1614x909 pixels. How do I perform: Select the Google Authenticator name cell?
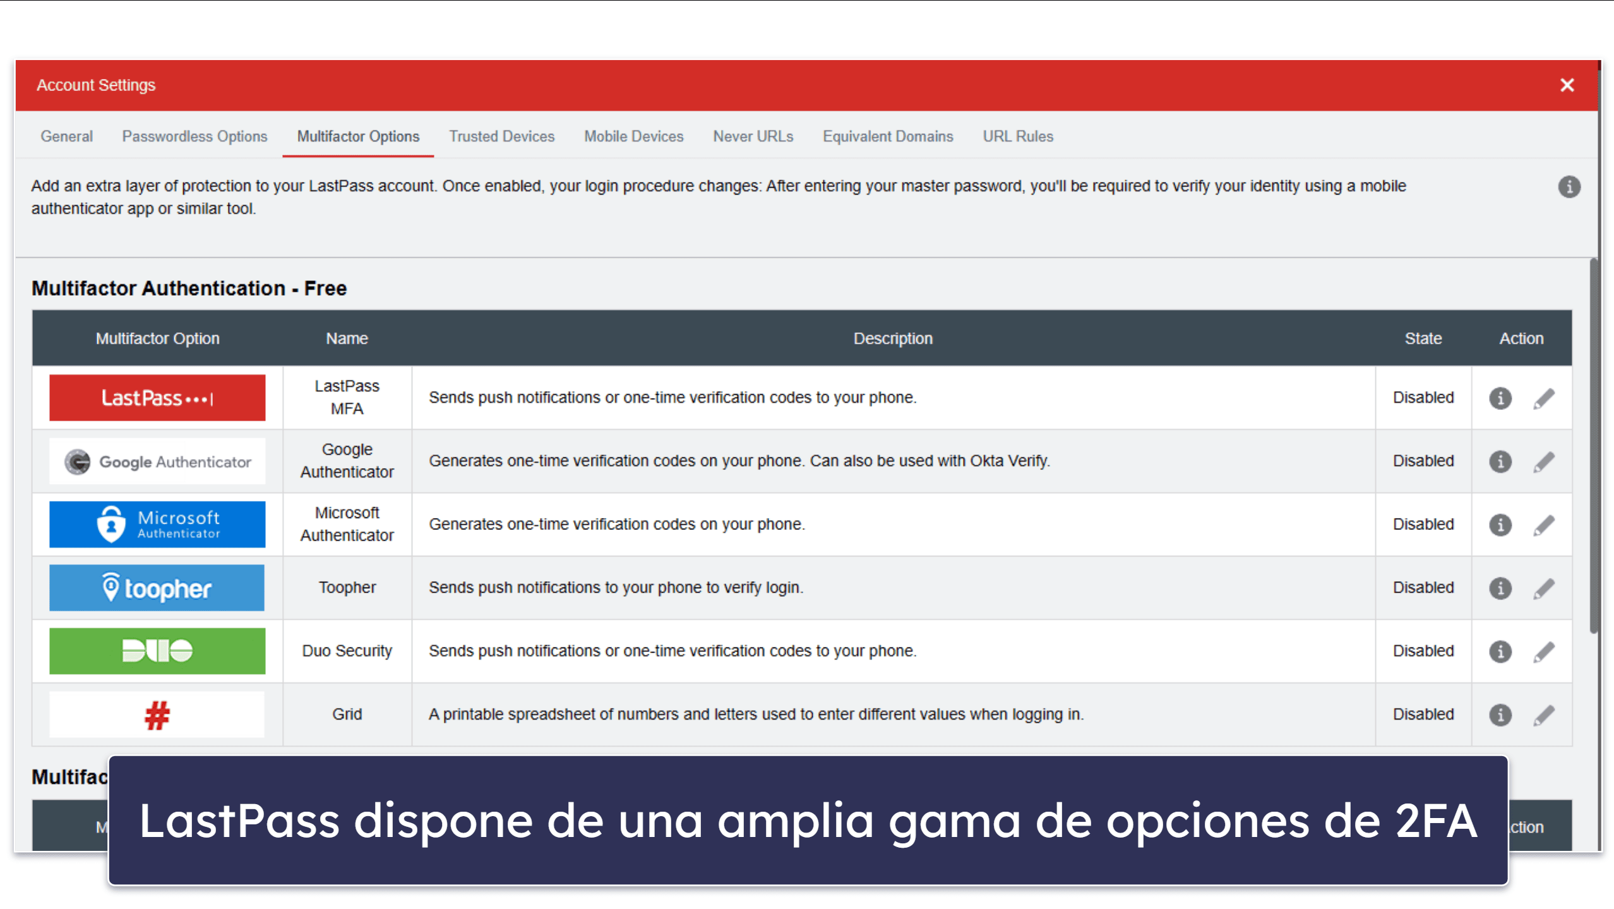[x=347, y=461]
